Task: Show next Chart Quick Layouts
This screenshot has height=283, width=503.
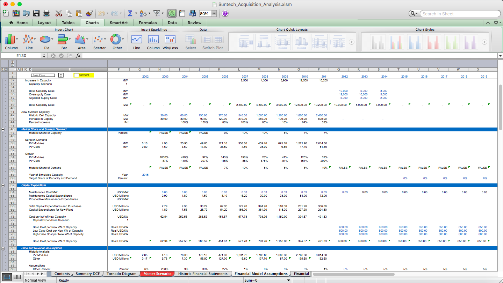Action: (x=352, y=42)
